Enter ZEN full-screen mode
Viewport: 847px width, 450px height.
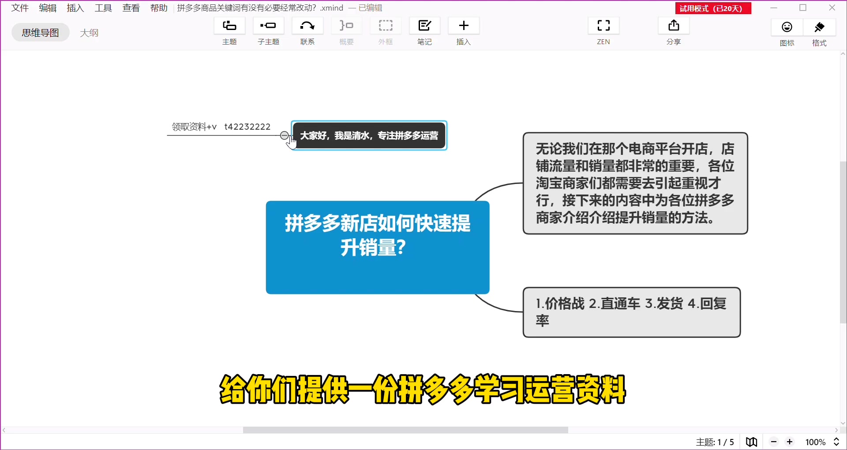pyautogui.click(x=603, y=26)
